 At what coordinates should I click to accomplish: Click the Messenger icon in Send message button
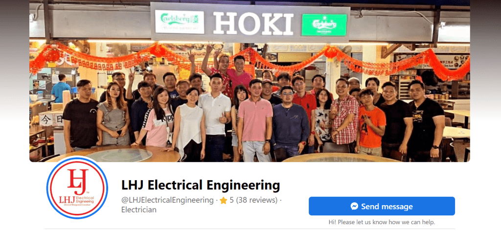pos(354,207)
